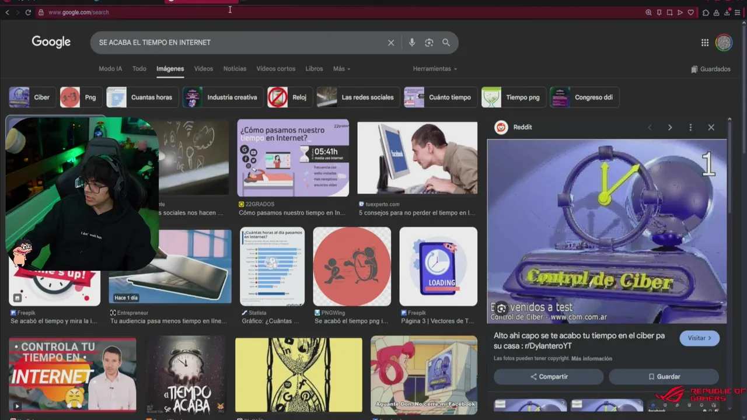Filter images by Congreso ddi chip
The image size is (747, 420).
click(x=584, y=97)
